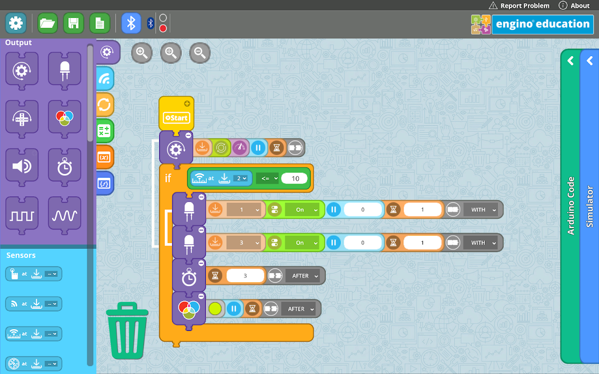The height and width of the screenshot is (374, 599).
Task: Click the red connection status indicator
Action: 163,29
